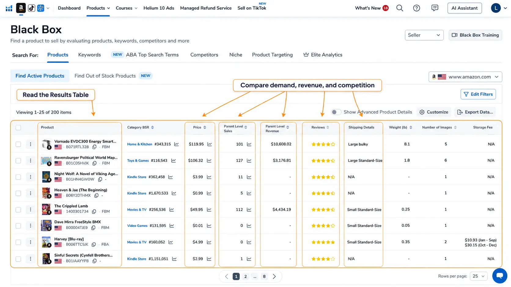This screenshot has height=287, width=511.
Task: Expand the Products menu
Action: [x=98, y=8]
